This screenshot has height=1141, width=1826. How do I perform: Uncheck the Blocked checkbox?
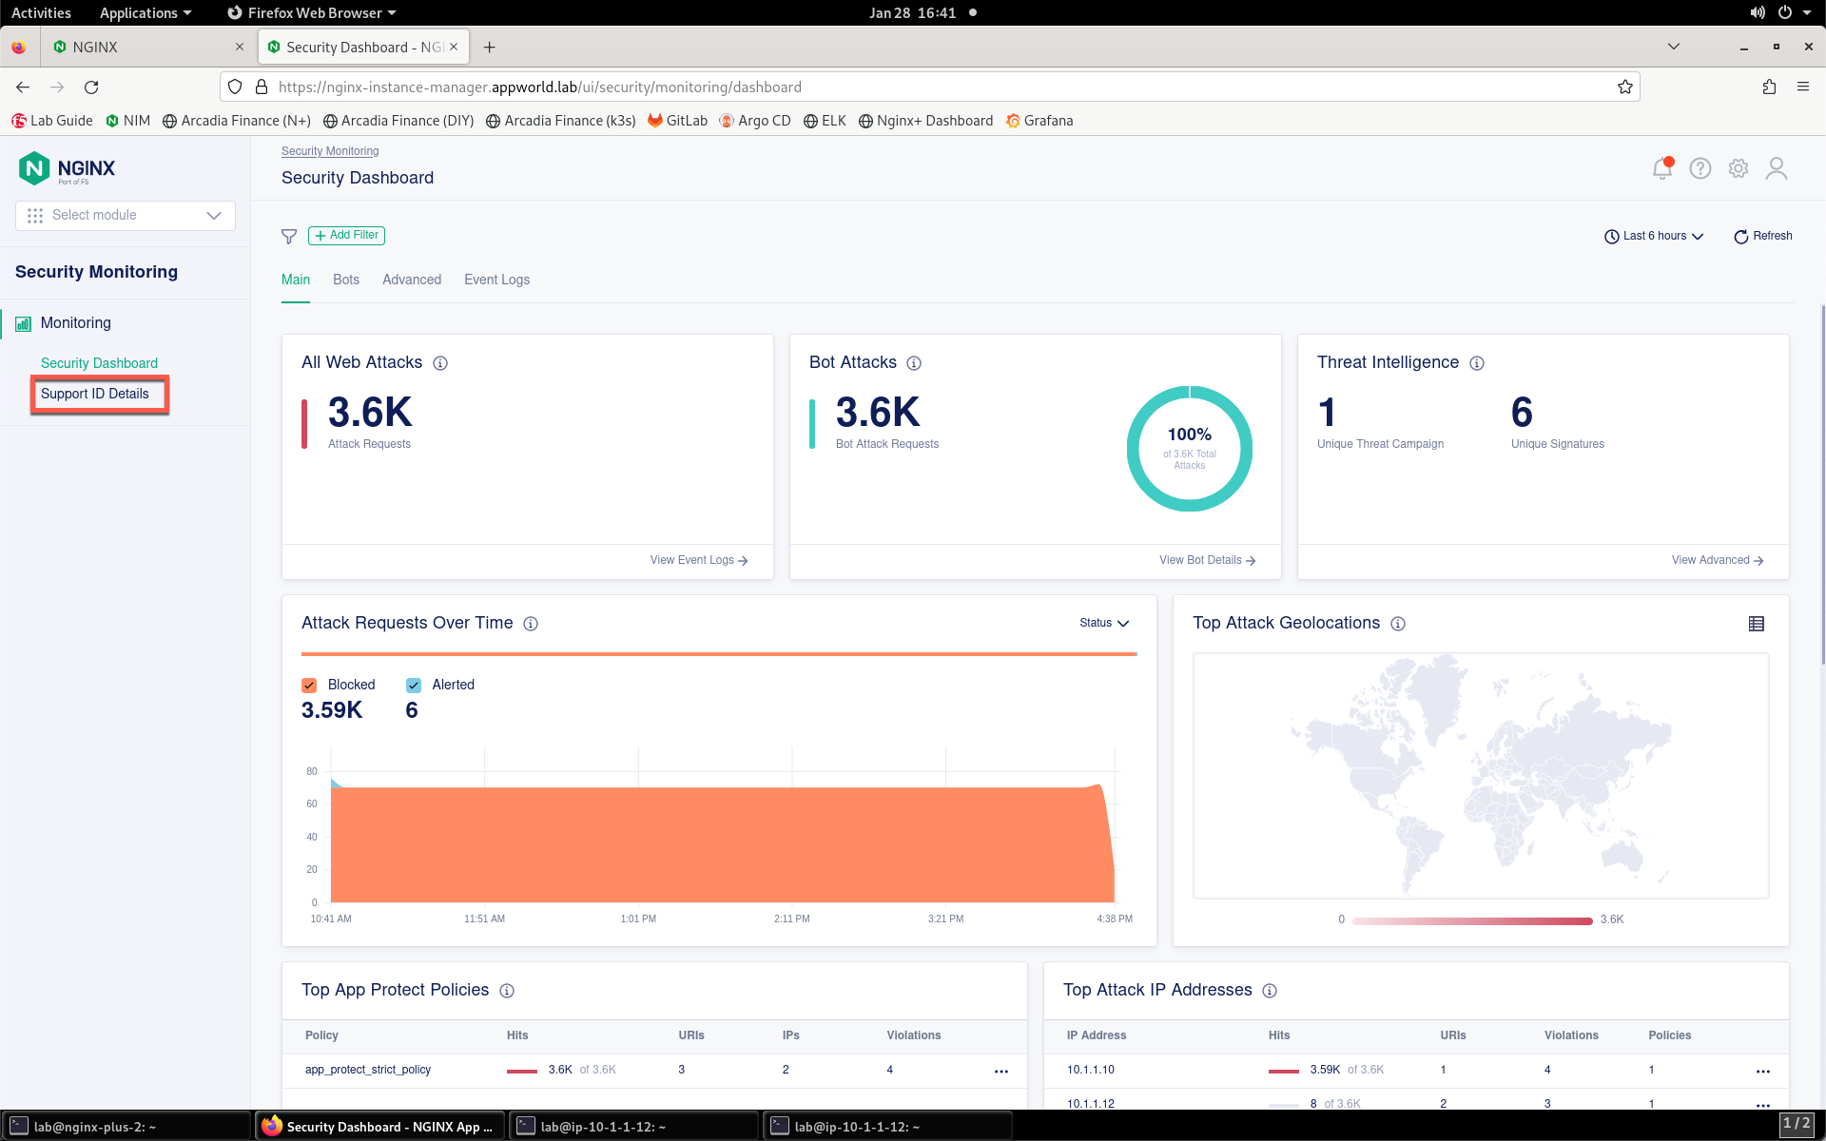pos(309,686)
